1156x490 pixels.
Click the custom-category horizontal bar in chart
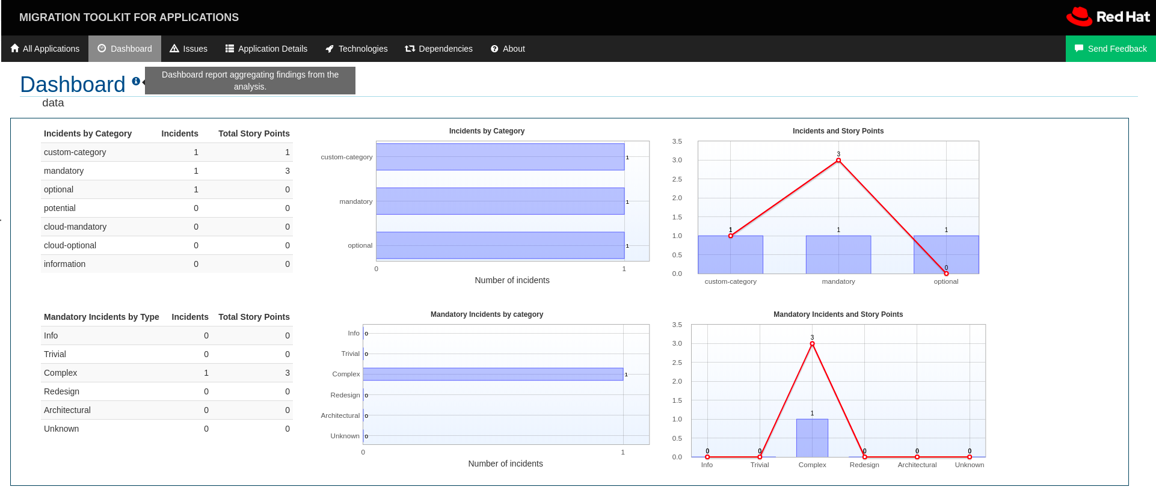[500, 157]
